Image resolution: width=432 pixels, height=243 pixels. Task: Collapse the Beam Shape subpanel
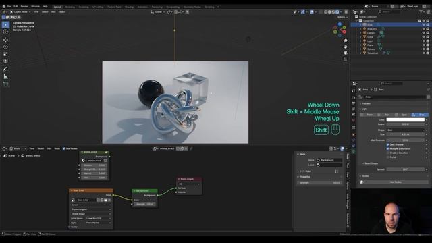pyautogui.click(x=370, y=163)
